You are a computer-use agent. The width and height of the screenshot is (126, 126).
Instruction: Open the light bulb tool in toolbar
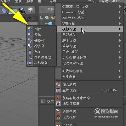[31, 10]
